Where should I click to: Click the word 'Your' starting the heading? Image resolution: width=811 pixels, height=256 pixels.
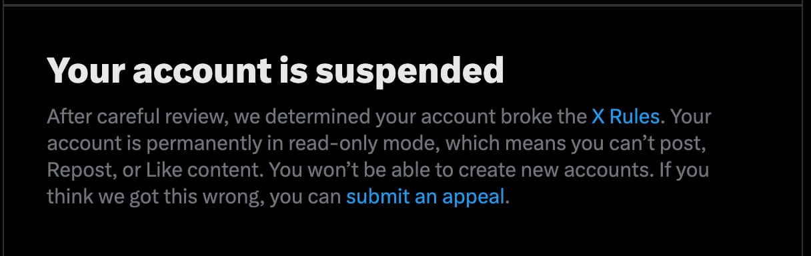click(x=83, y=70)
